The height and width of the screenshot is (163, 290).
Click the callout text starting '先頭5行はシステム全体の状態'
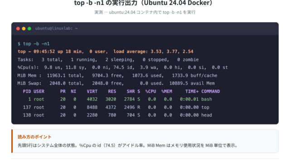click(127, 146)
